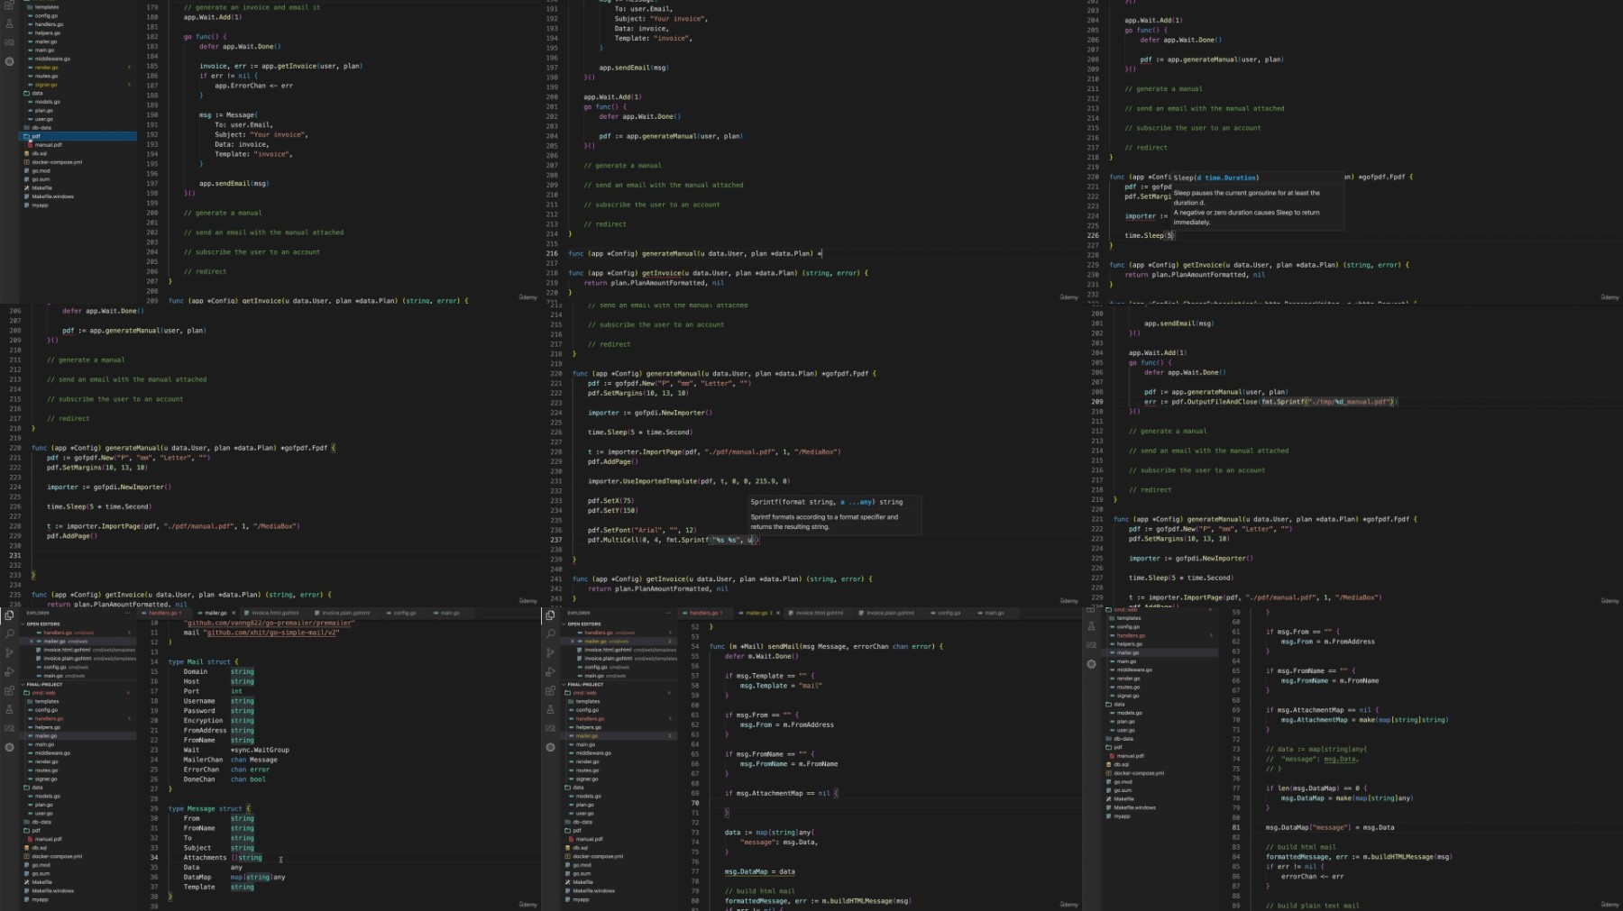Viewport: 1623px width, 911px height.
Task: Click 'MailerChan chan Message' struct field
Action: click(x=231, y=760)
